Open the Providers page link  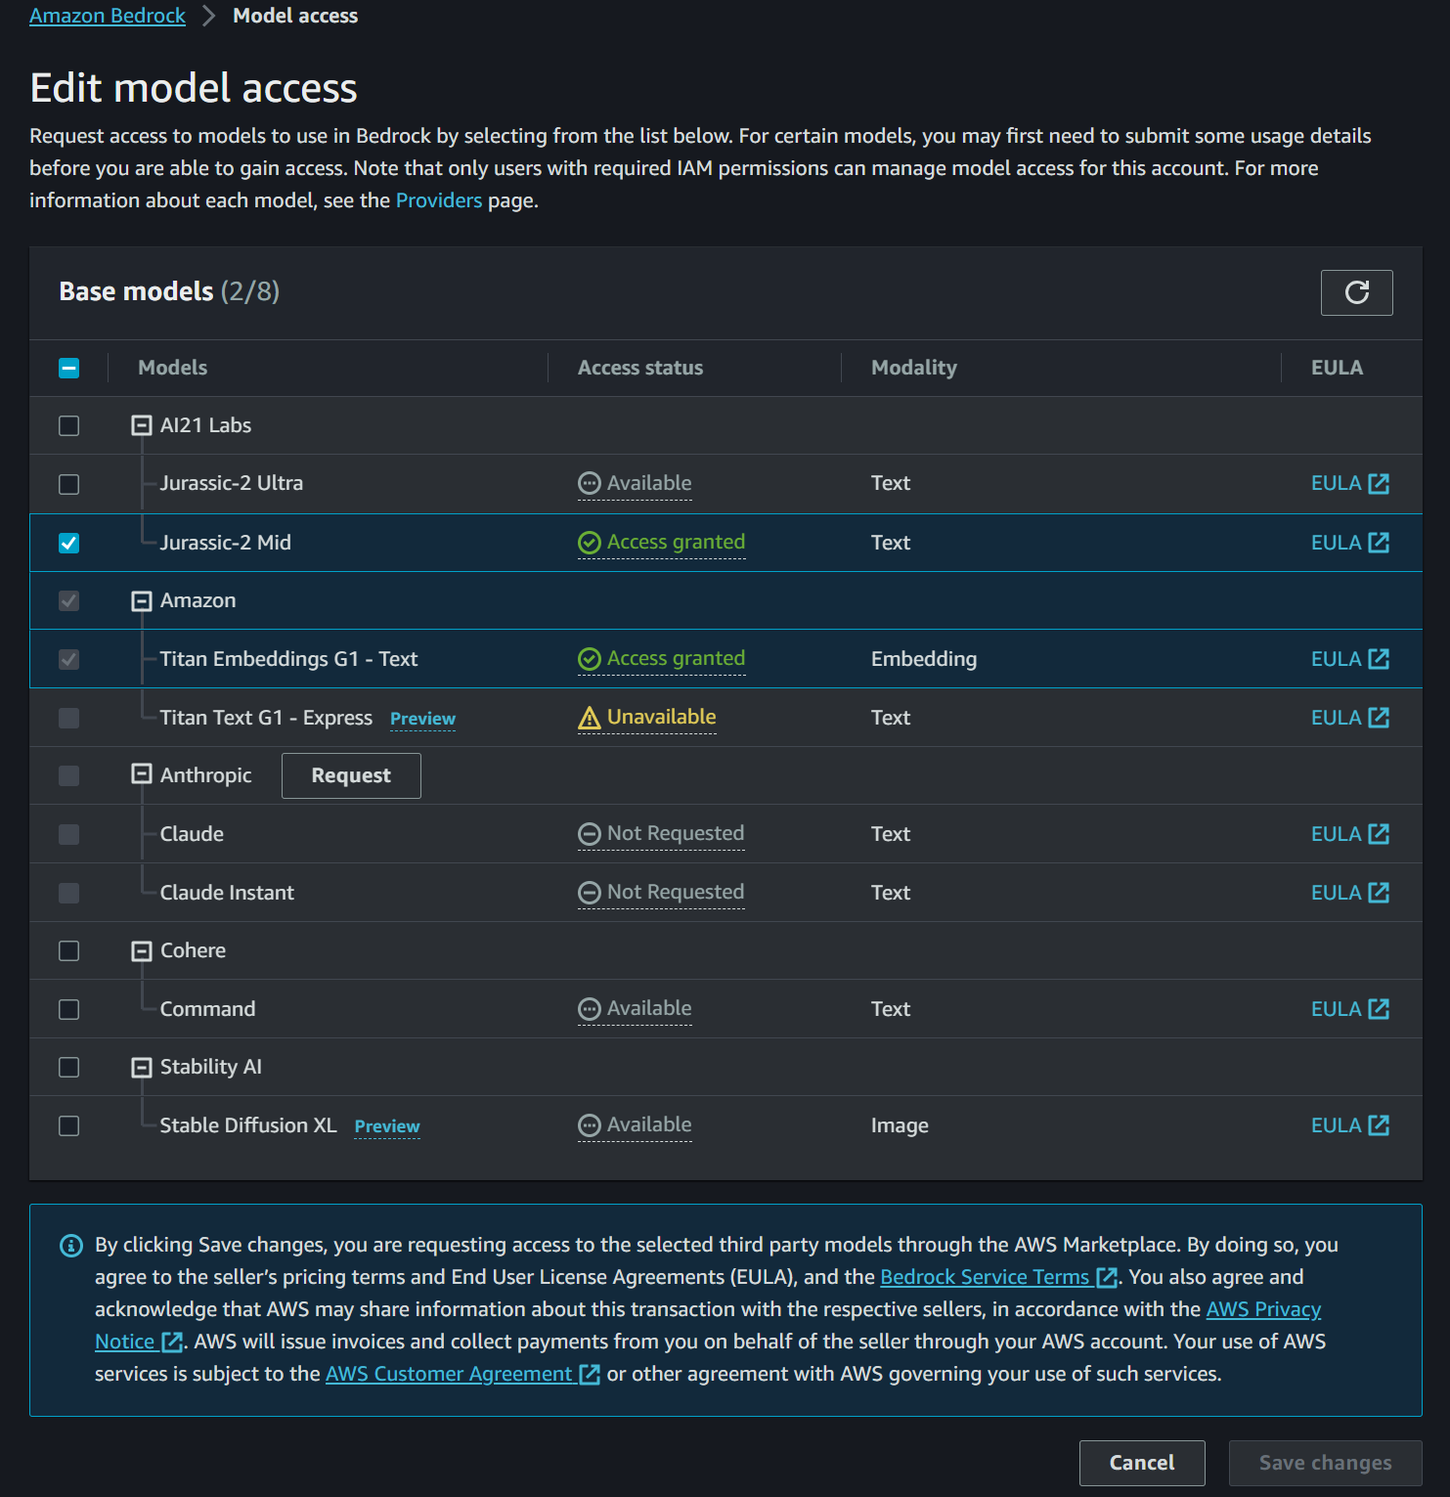click(x=439, y=200)
